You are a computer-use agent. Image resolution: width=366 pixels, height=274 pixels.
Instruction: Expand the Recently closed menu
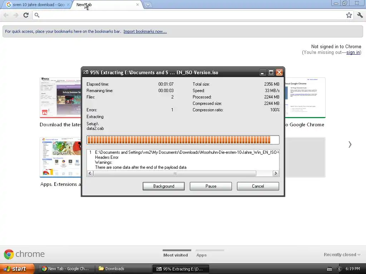(342, 255)
